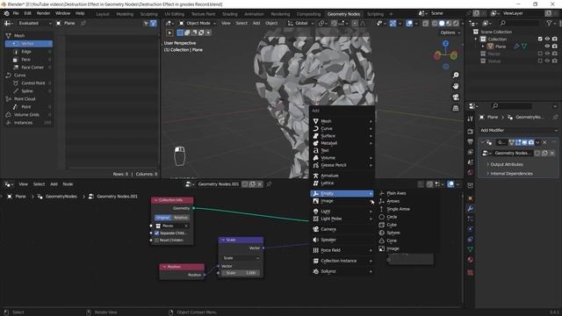Expand Output Attributes panel

tap(507, 164)
